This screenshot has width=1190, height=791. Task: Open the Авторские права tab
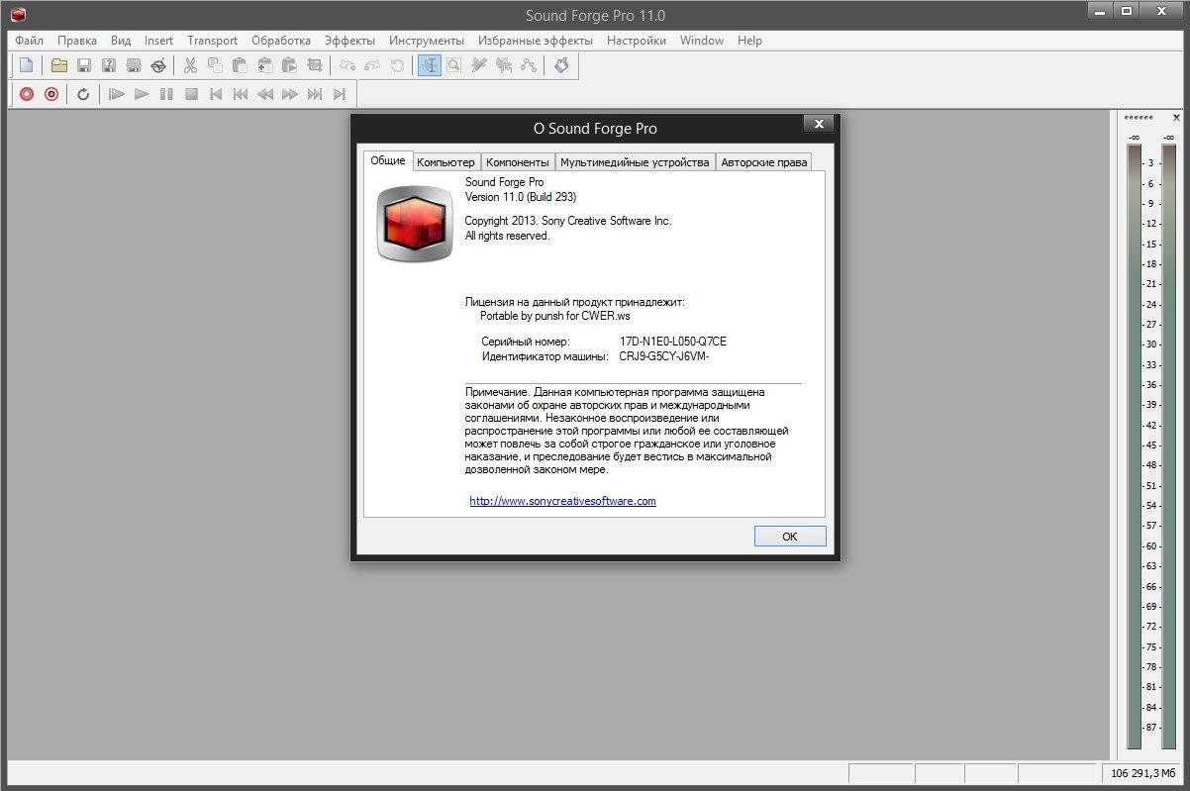pos(764,162)
